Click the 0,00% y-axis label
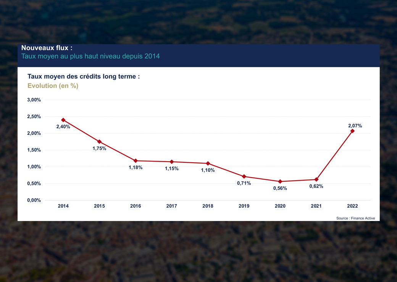The height and width of the screenshot is (282, 397). tap(34, 200)
